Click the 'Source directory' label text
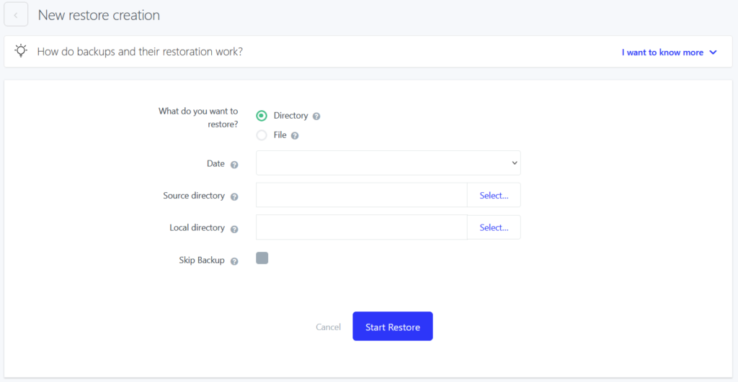The height and width of the screenshot is (382, 738). [x=194, y=196]
